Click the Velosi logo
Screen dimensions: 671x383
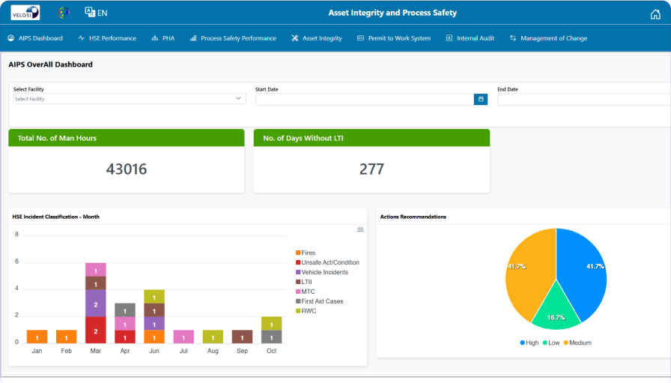tap(25, 13)
